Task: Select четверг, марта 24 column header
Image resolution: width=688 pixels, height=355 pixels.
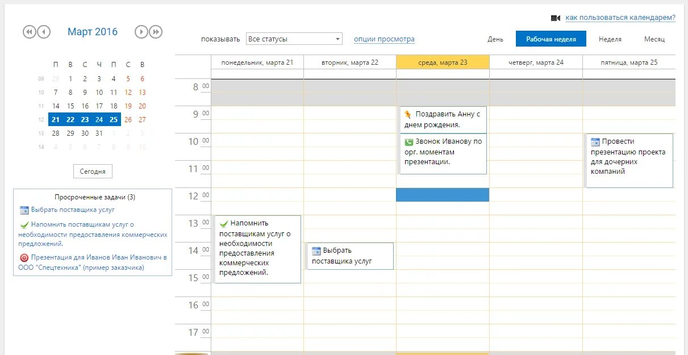Action: (536, 62)
